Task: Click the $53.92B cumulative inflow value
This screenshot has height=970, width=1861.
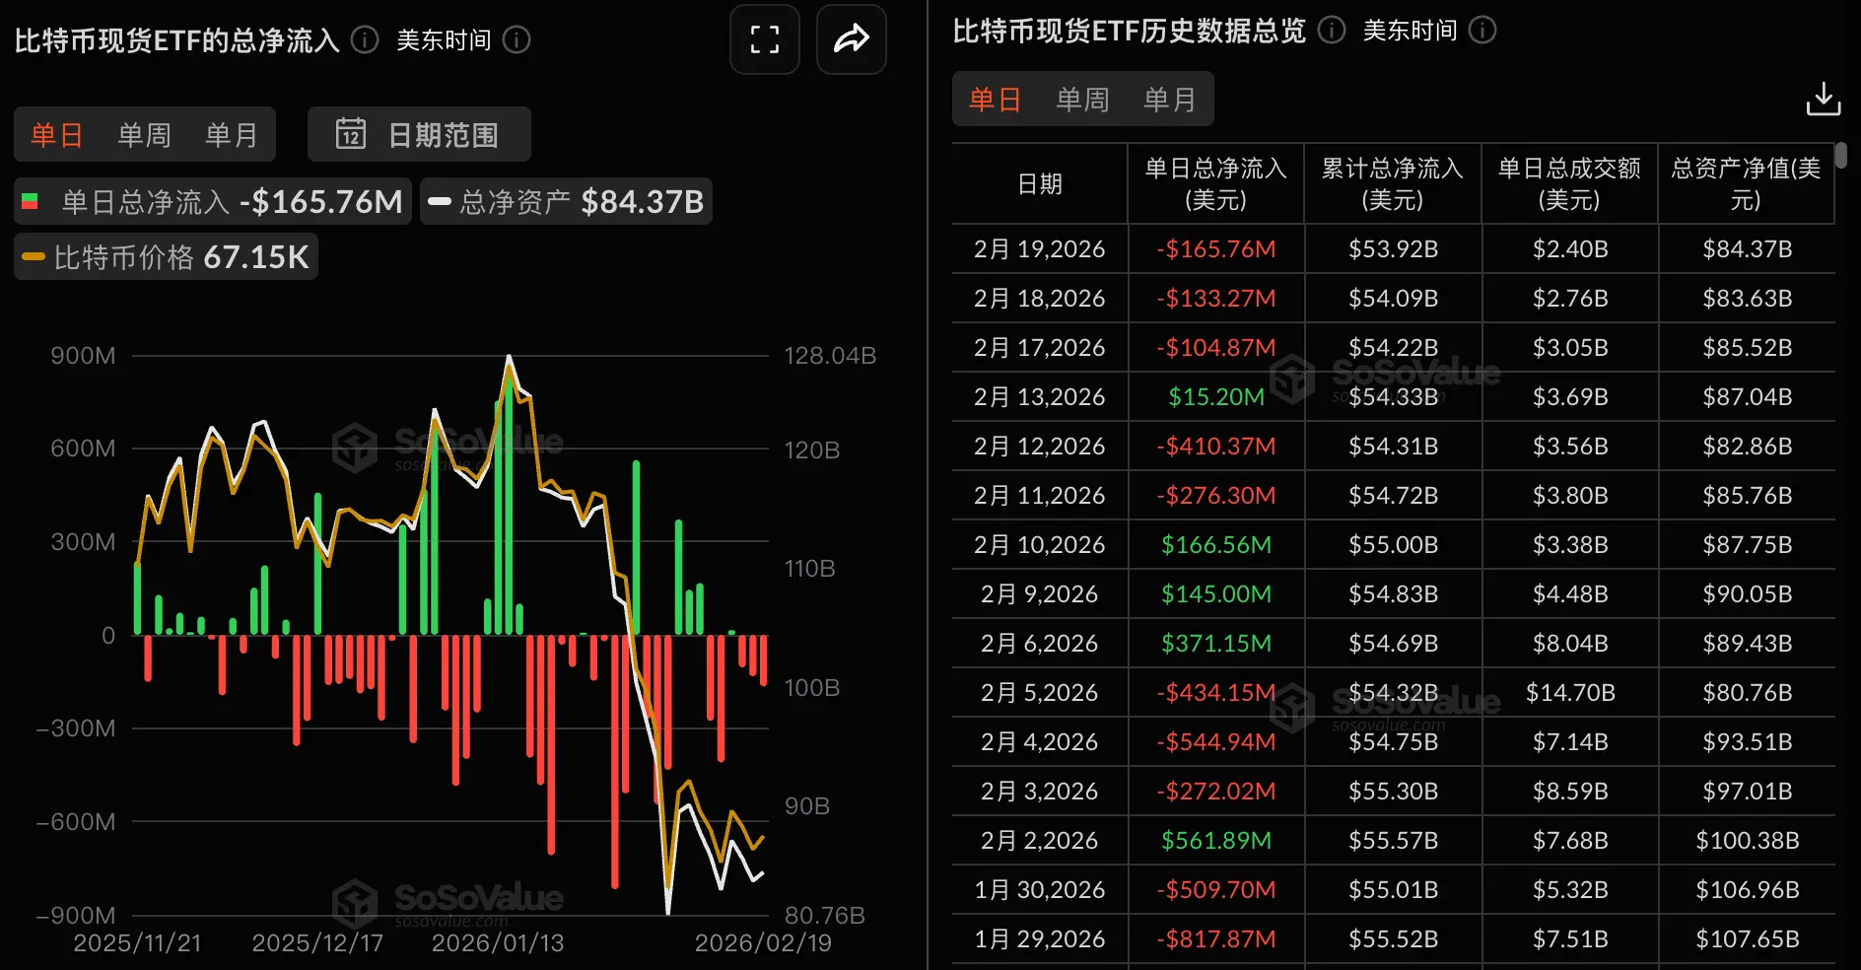Action: coord(1393,248)
